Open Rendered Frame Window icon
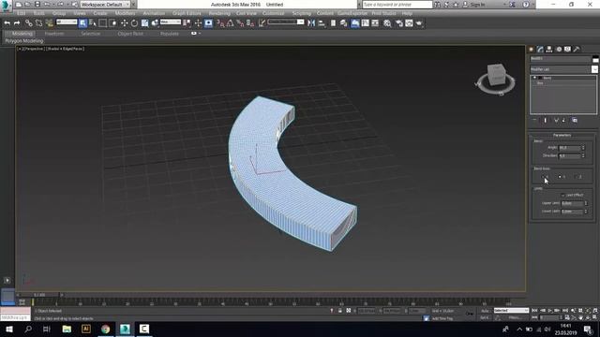The image size is (600, 337). point(409,23)
